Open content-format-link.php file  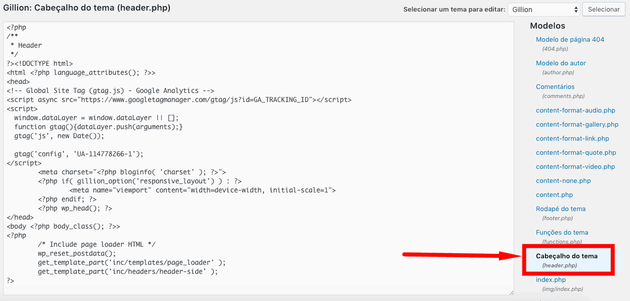[572, 138]
